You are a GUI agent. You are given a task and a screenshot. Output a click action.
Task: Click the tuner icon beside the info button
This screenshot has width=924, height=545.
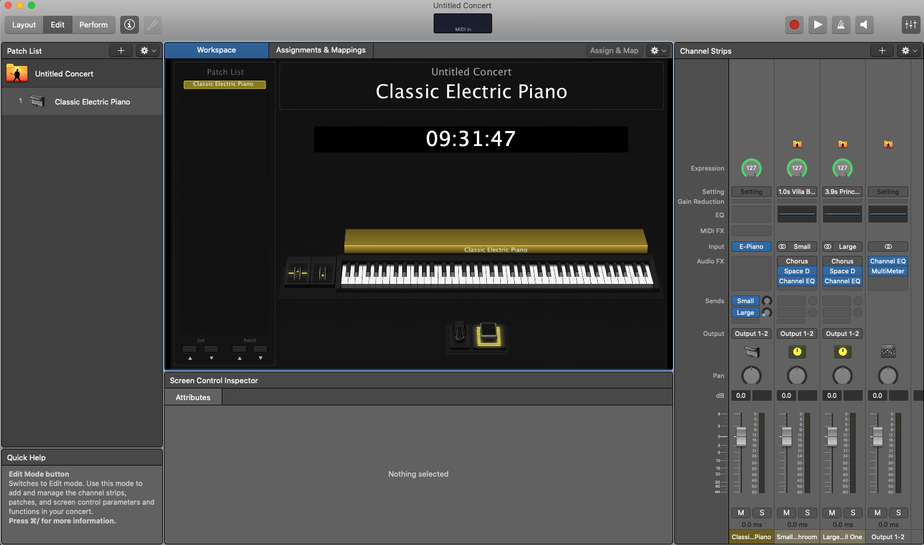[153, 25]
